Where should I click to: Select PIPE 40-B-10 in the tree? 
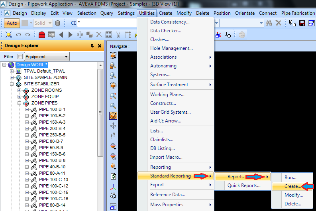[52, 167]
